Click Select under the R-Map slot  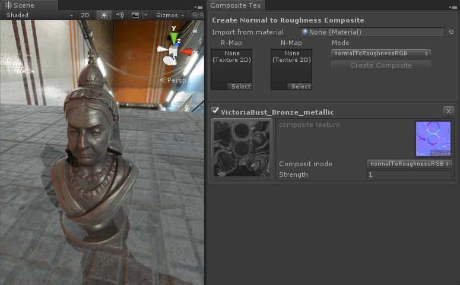coord(241,87)
